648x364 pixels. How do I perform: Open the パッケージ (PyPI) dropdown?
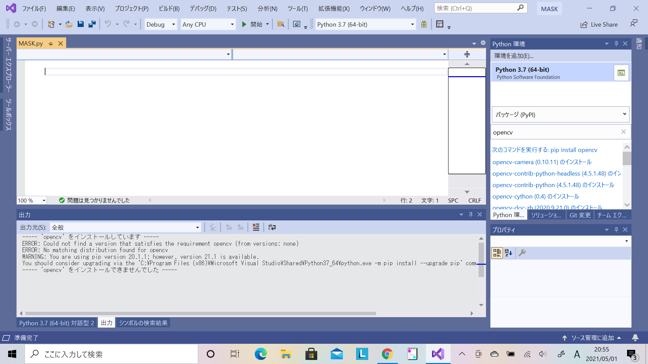point(624,115)
